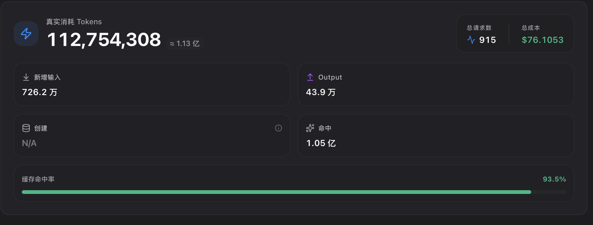Select the 112,754,308 total token number
Image resolution: width=593 pixels, height=225 pixels.
point(104,40)
